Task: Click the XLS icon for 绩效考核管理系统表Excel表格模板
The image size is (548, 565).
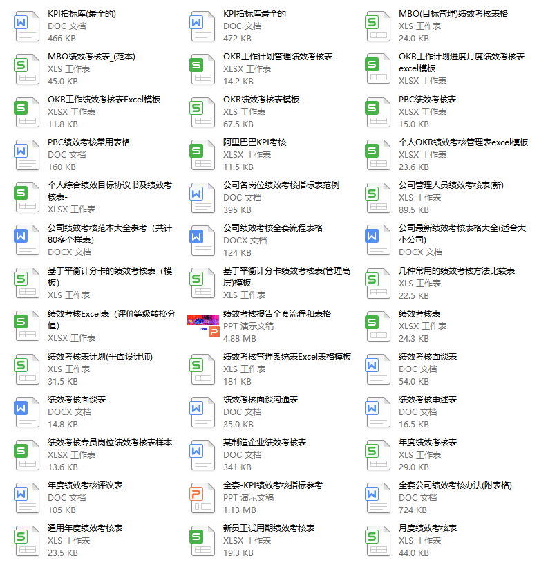Action: tap(202, 369)
